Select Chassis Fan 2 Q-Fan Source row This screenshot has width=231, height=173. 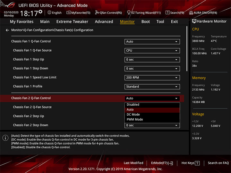pyautogui.click(x=32, y=107)
